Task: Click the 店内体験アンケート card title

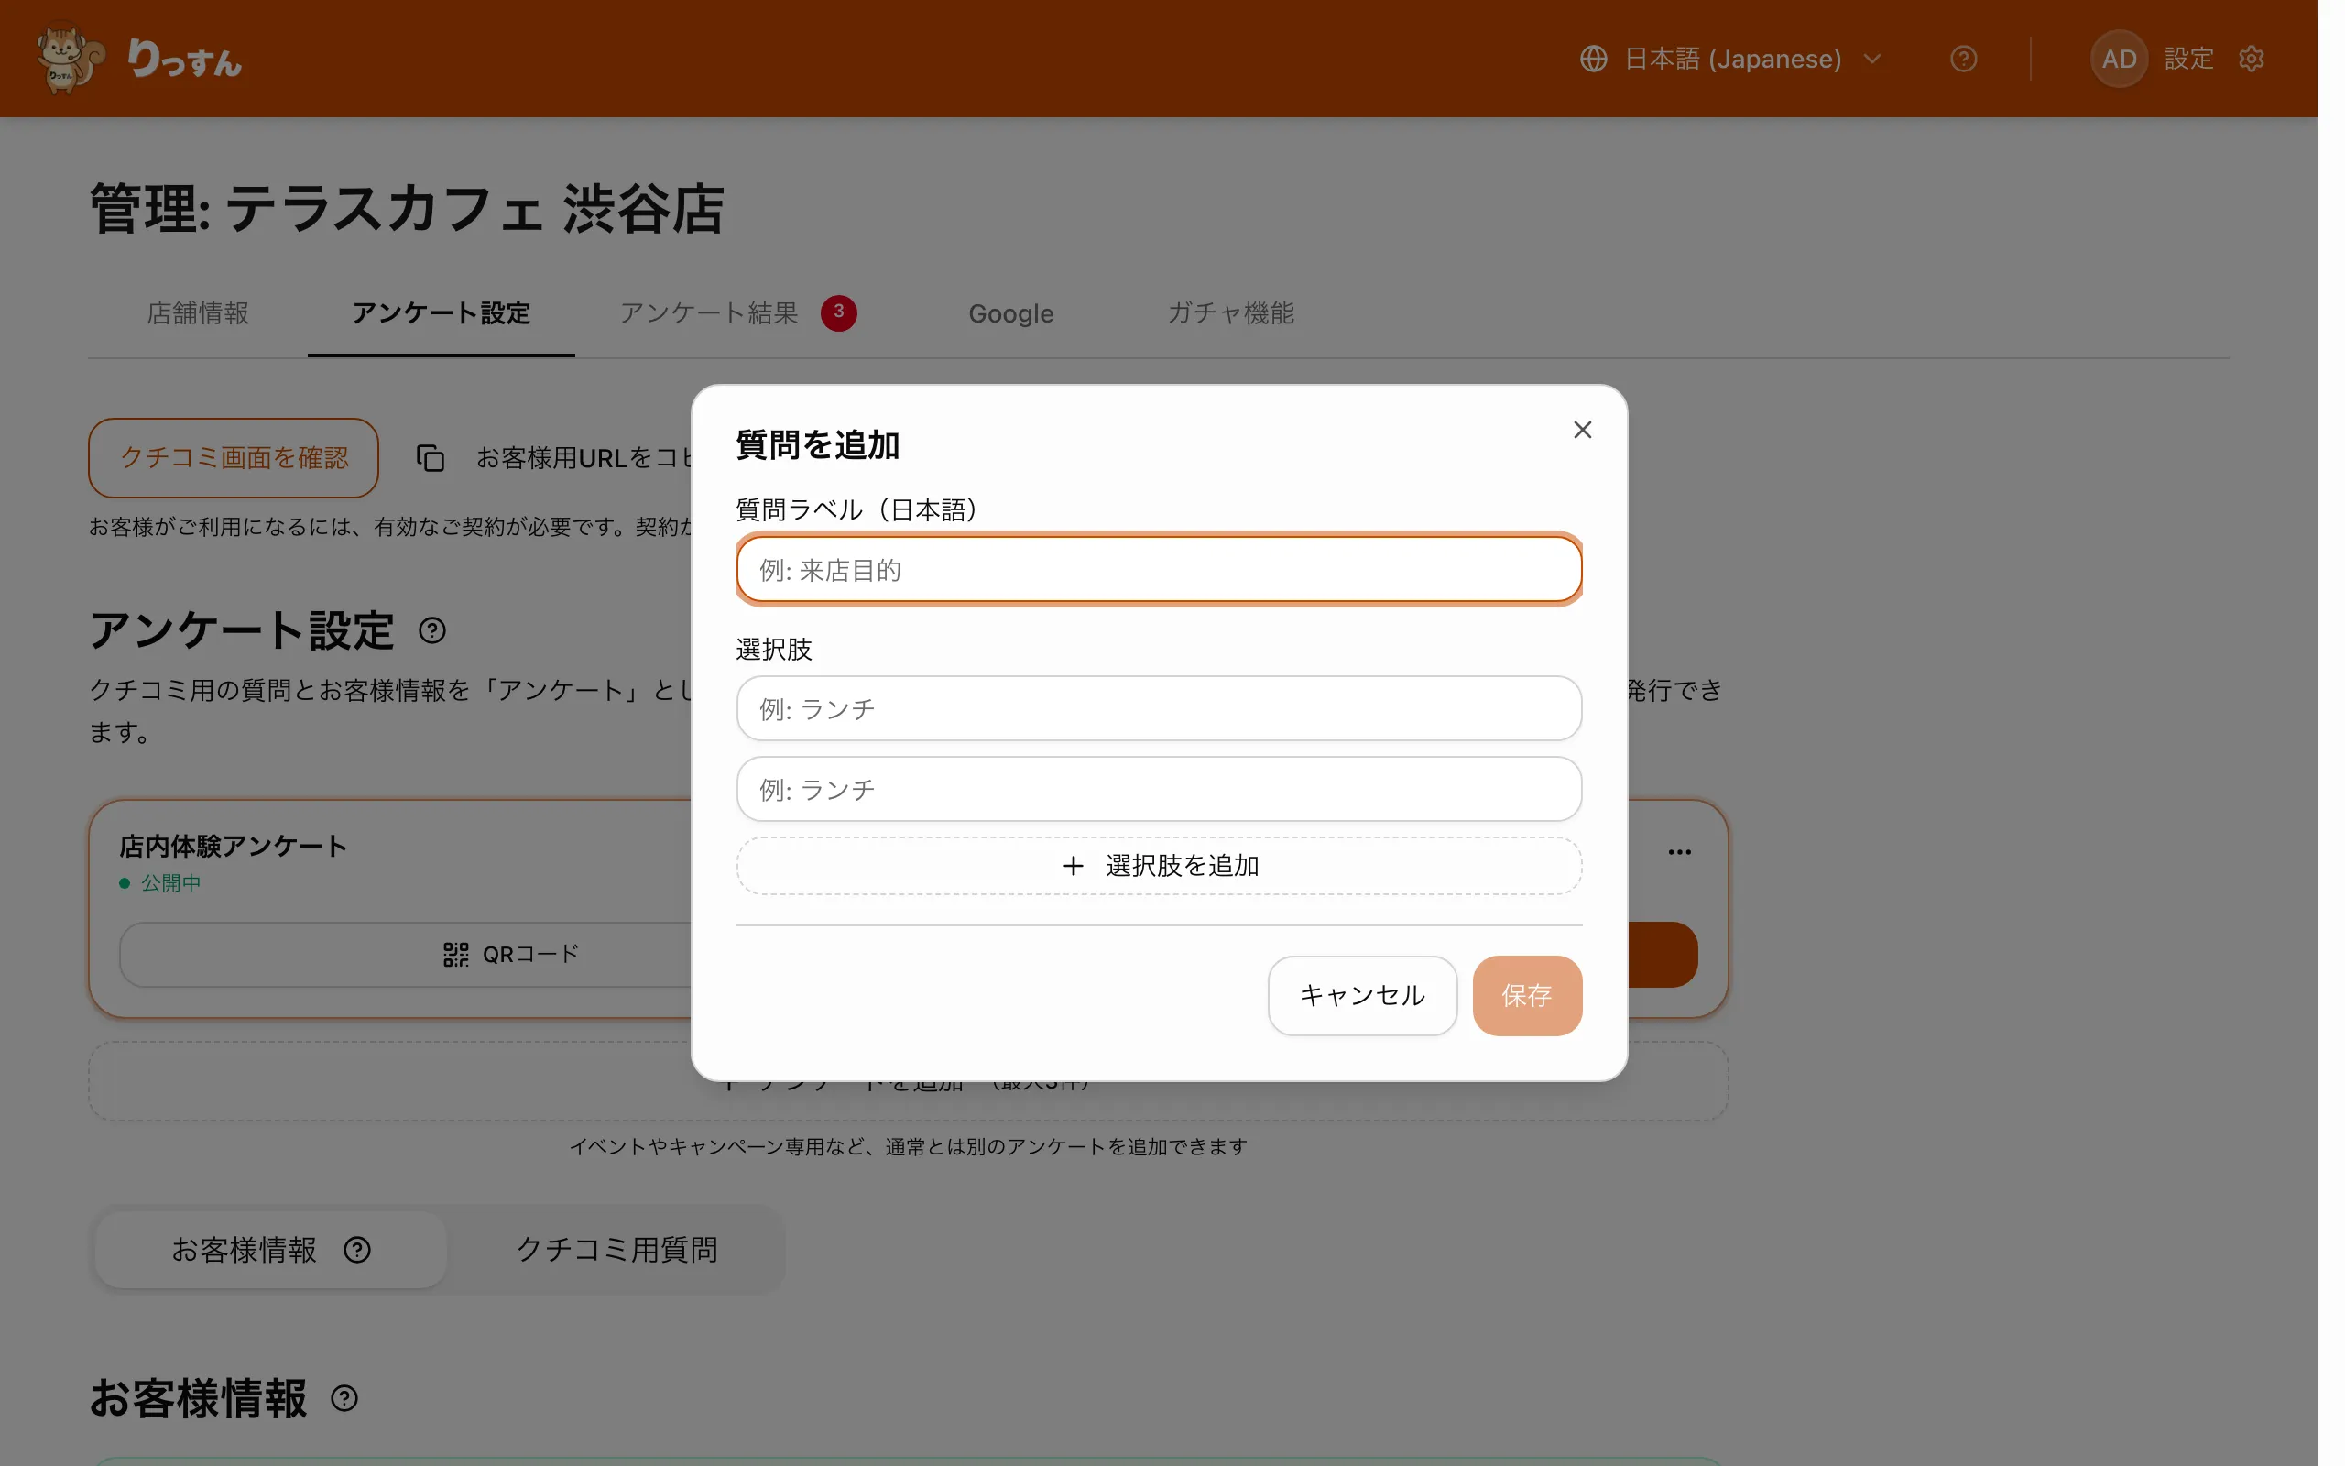Action: (x=233, y=847)
